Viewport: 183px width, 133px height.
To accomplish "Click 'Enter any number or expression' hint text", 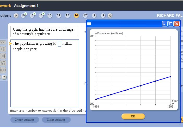I will [x=48, y=111].
